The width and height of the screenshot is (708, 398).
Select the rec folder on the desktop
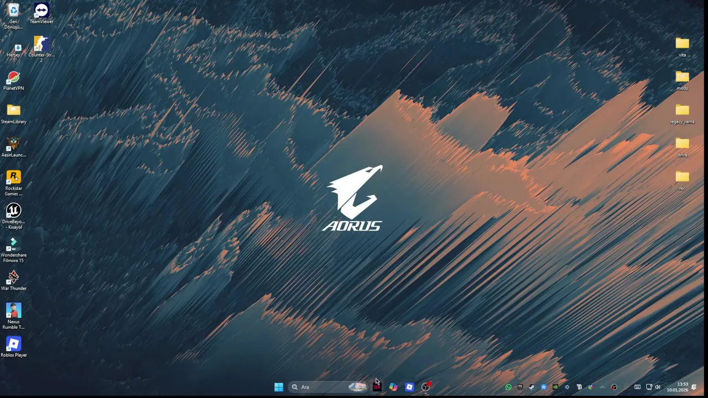tap(682, 180)
